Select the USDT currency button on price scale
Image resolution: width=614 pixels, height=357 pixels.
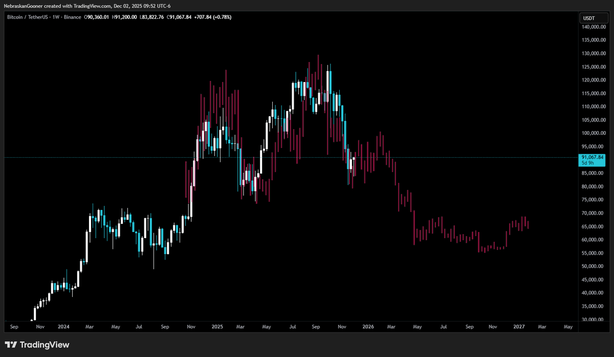coord(593,17)
